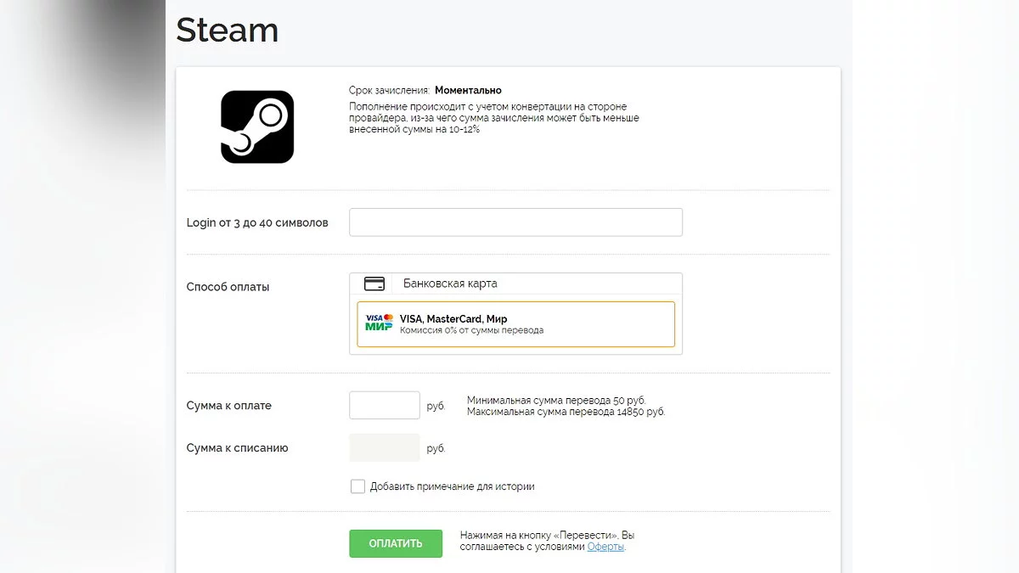Click 'Моментально' crediting time text
1019x573 pixels.
[468, 90]
